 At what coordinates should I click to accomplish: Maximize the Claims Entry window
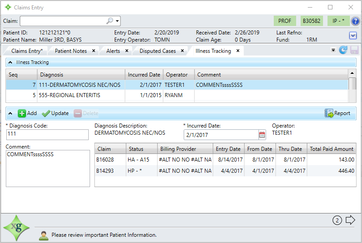pyautogui.click(x=330, y=7)
